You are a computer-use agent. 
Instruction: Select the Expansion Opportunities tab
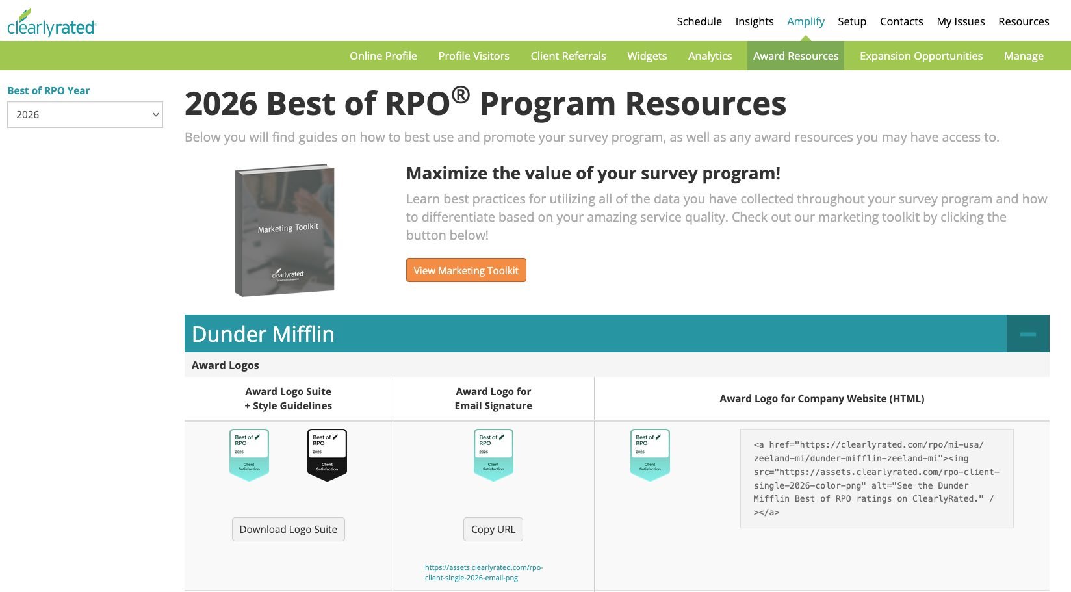(x=921, y=56)
